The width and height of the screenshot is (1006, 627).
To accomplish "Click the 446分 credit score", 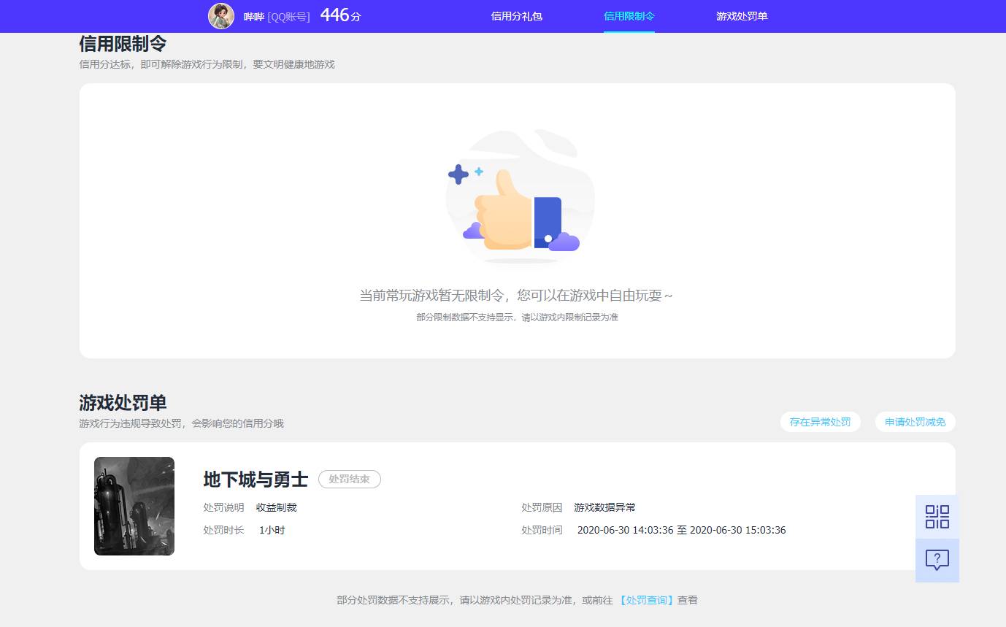I will coord(339,15).
